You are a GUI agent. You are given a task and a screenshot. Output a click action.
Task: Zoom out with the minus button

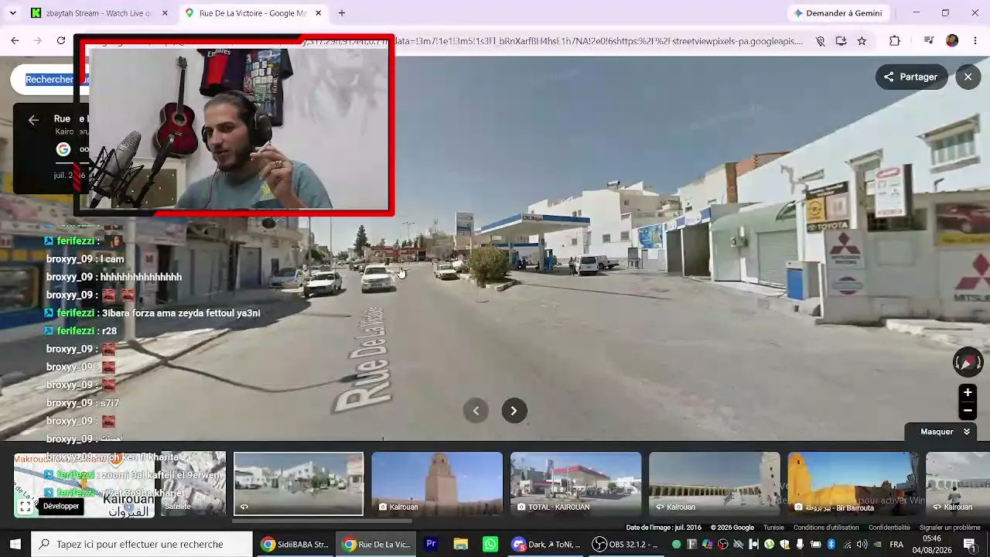point(968,411)
